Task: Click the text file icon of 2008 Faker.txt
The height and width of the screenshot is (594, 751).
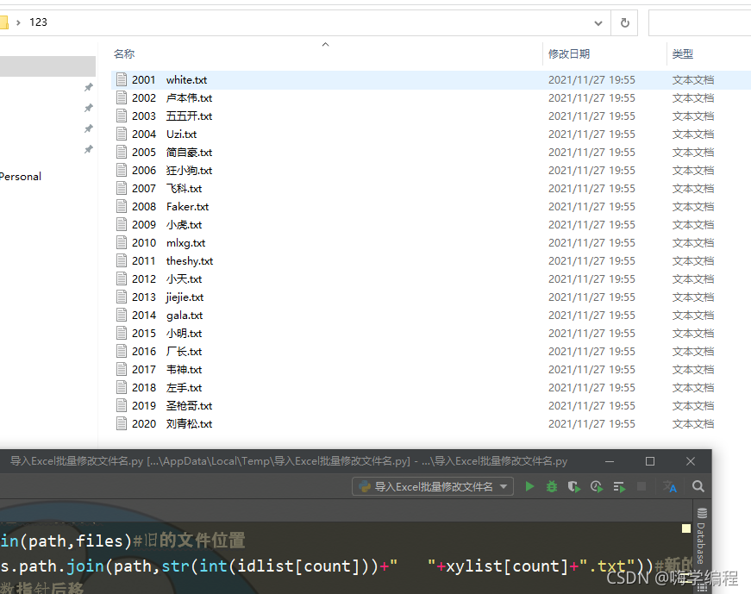Action: point(122,206)
